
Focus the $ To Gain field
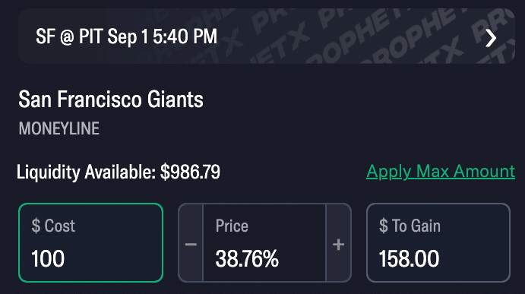[438, 243]
